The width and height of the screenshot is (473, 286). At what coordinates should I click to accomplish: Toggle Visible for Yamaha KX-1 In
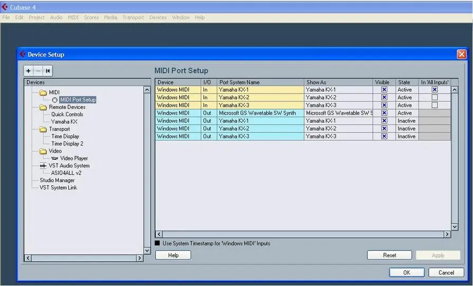[x=384, y=90]
